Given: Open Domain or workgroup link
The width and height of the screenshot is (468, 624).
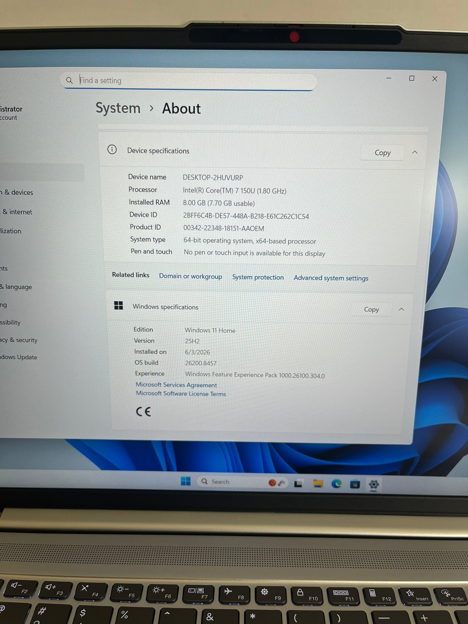Looking at the screenshot, I should 190,276.
